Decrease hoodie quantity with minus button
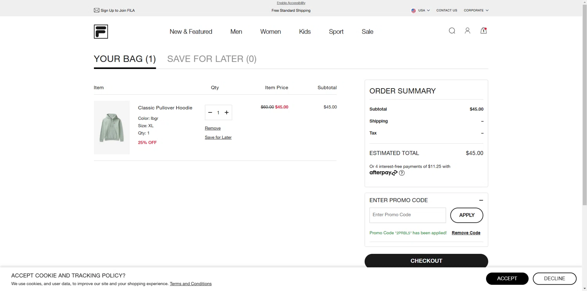Screen dimensions: 587x291 (x=210, y=112)
